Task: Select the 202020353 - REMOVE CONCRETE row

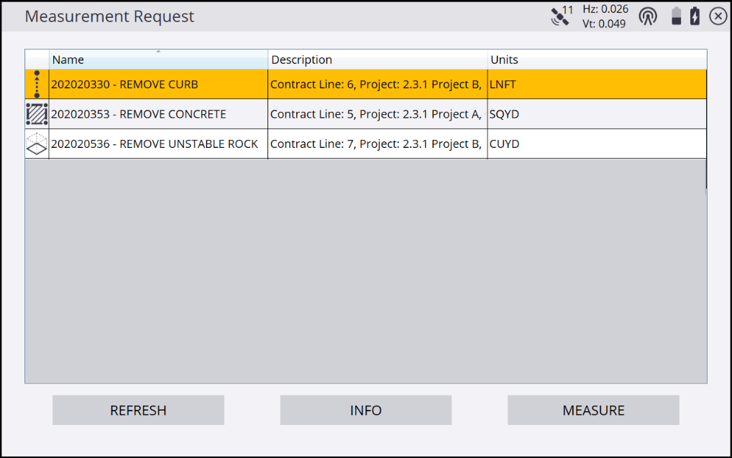Action: coord(158,114)
